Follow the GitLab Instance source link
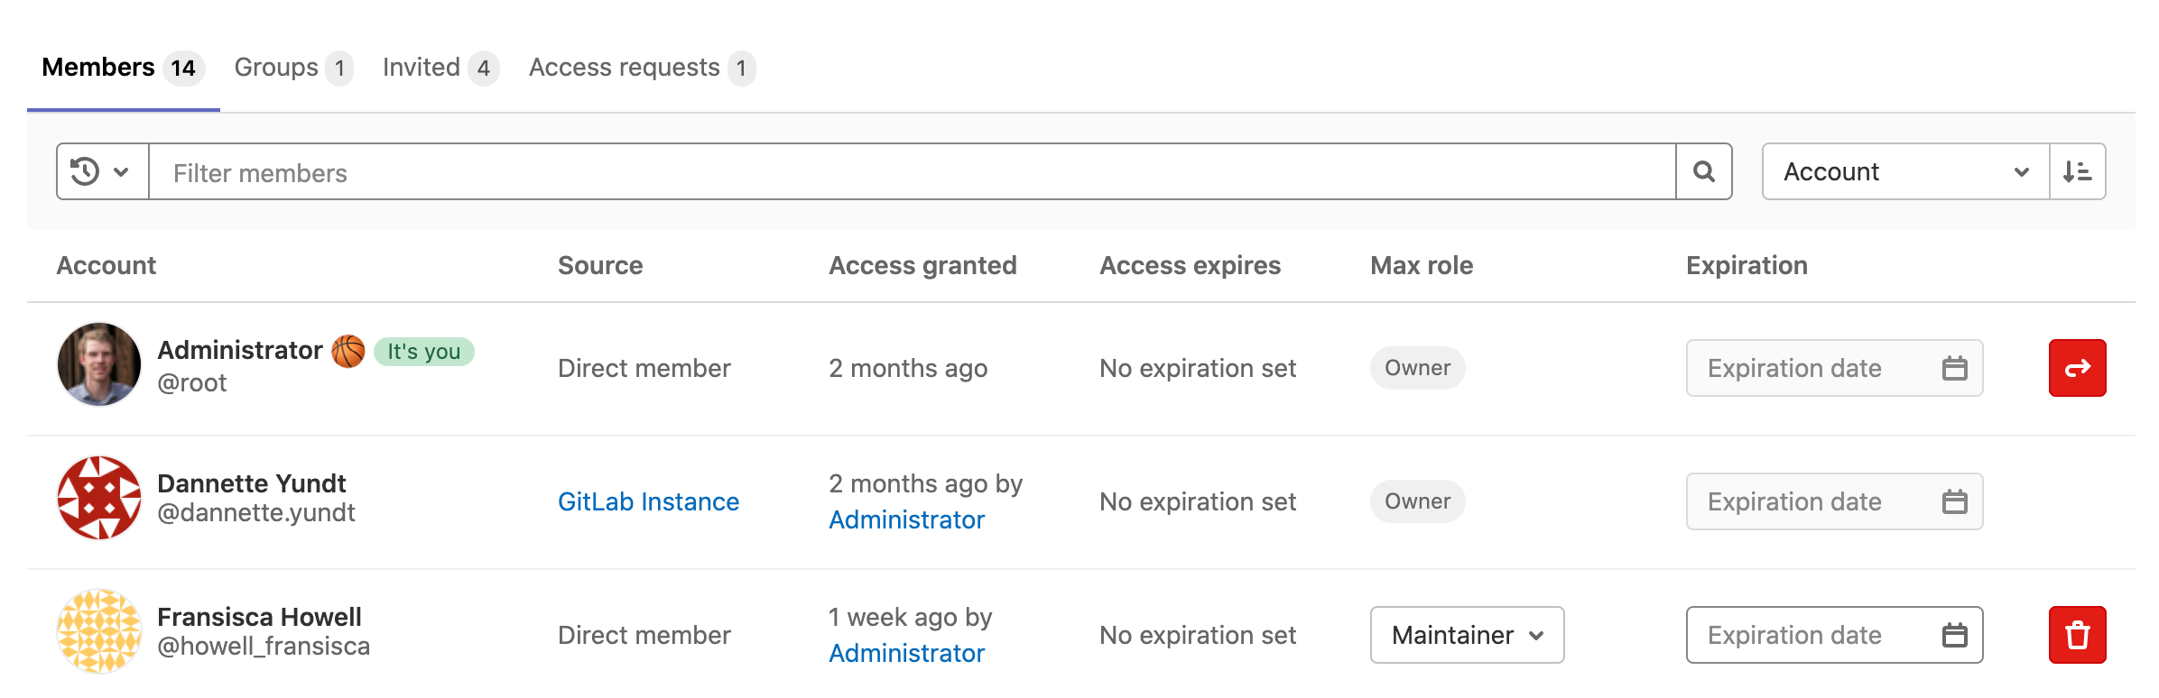Viewport: 2159px width, 698px height. coord(648,501)
